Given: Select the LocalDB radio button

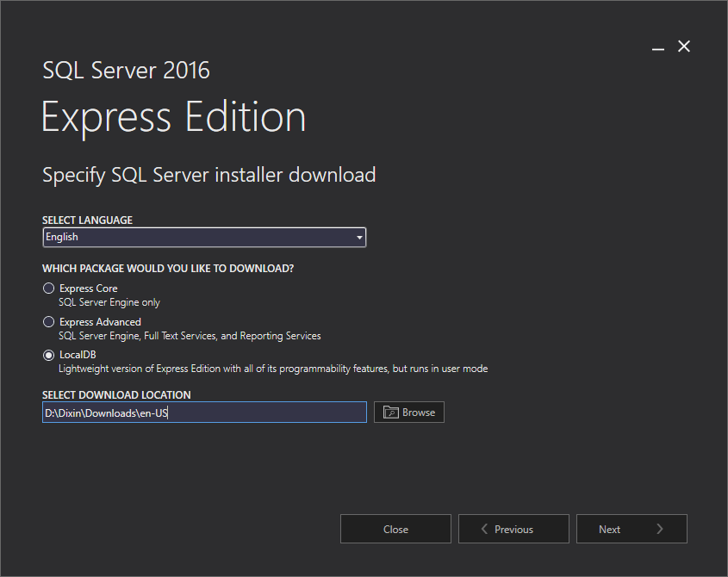Looking at the screenshot, I should (x=49, y=355).
